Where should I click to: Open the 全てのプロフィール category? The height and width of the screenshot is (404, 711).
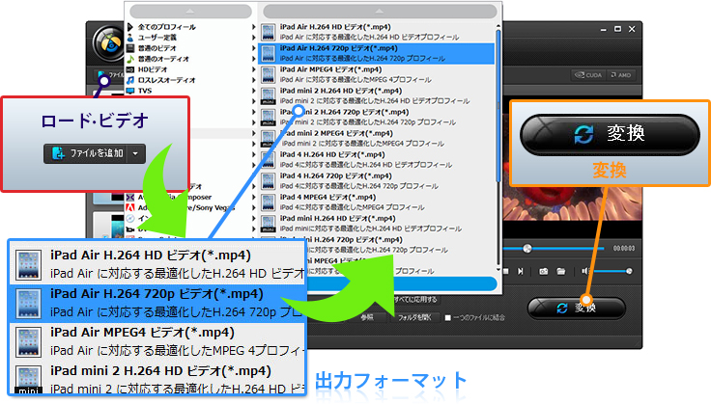167,27
